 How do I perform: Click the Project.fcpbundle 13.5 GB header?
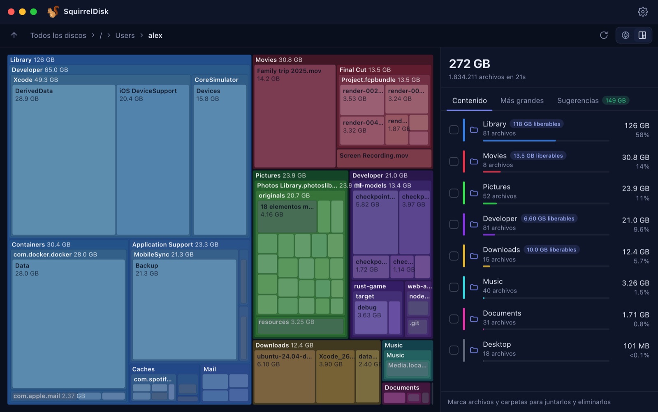pos(380,80)
